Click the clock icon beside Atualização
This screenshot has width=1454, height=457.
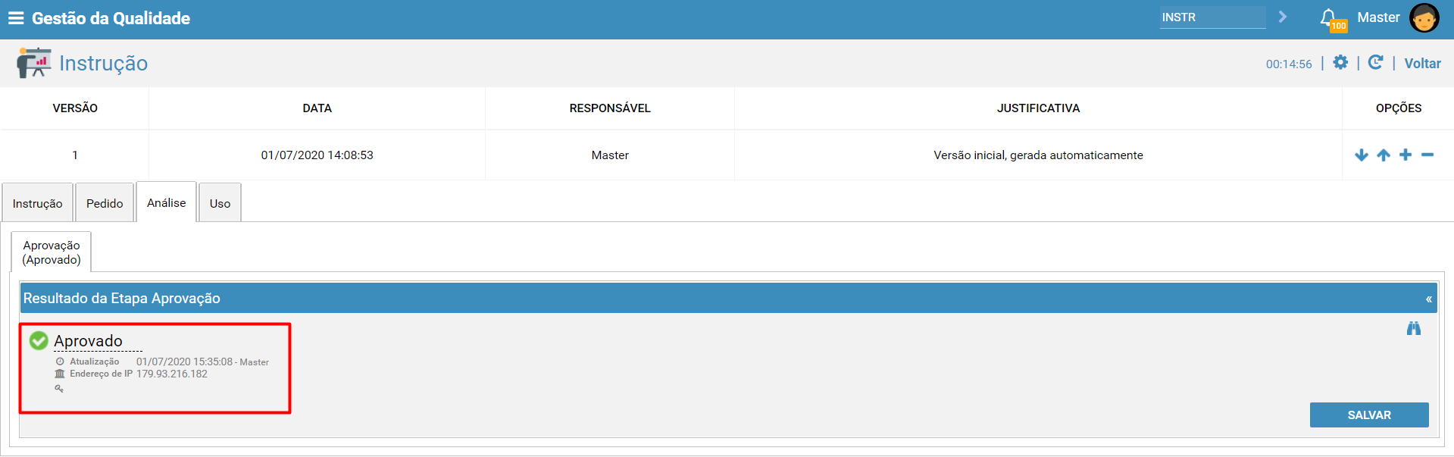60,362
